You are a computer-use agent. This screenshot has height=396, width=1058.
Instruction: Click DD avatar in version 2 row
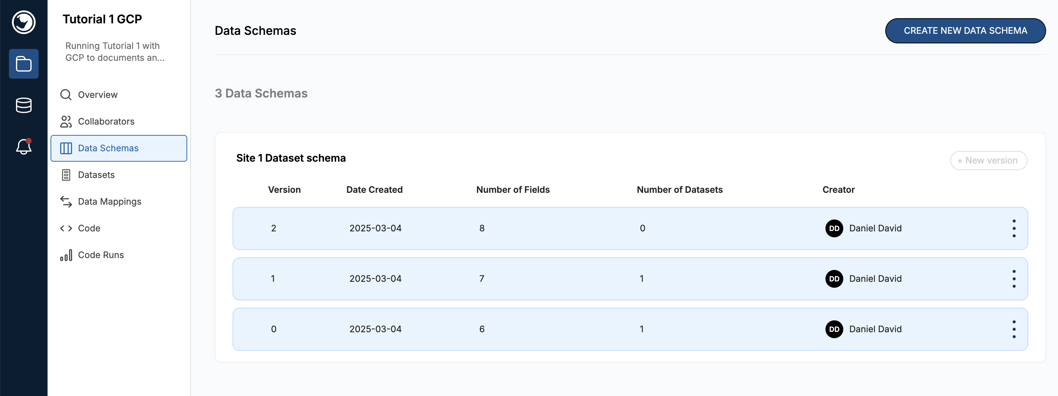[834, 228]
